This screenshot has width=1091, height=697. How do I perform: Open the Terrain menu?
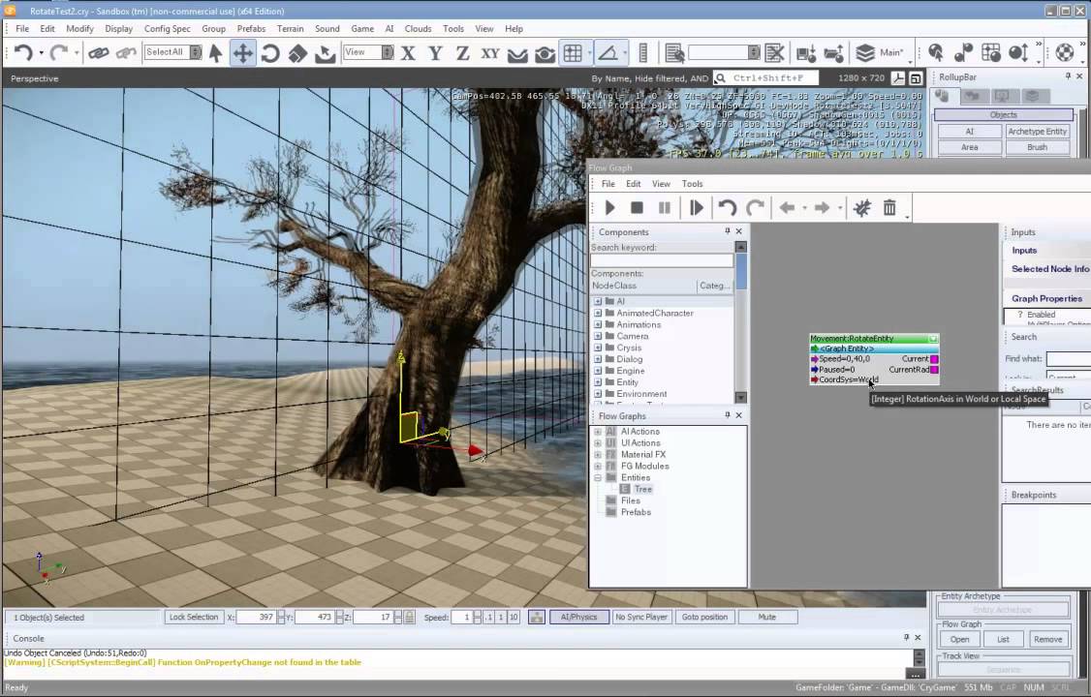[x=290, y=28]
